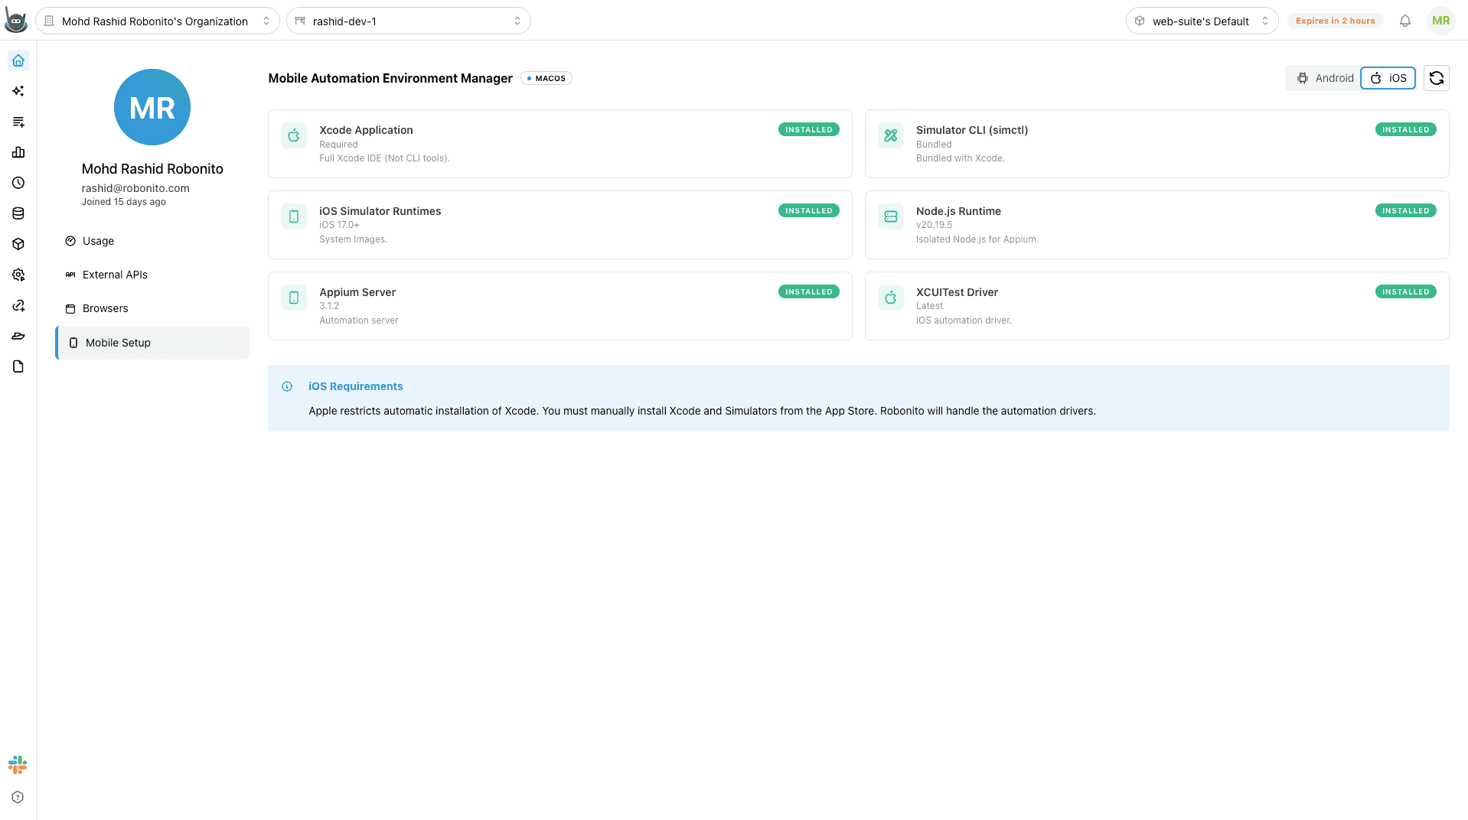
Task: Click the 'Mohd Rashid Robonito' profile name
Action: (152, 169)
